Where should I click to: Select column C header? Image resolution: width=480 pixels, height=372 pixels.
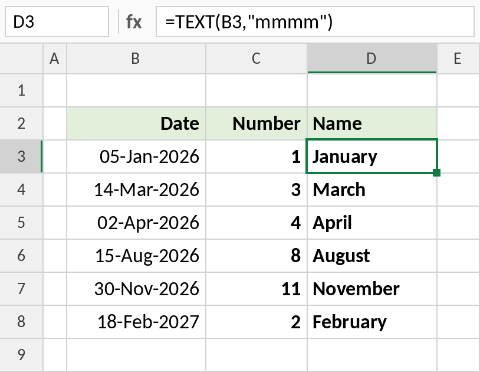[257, 58]
